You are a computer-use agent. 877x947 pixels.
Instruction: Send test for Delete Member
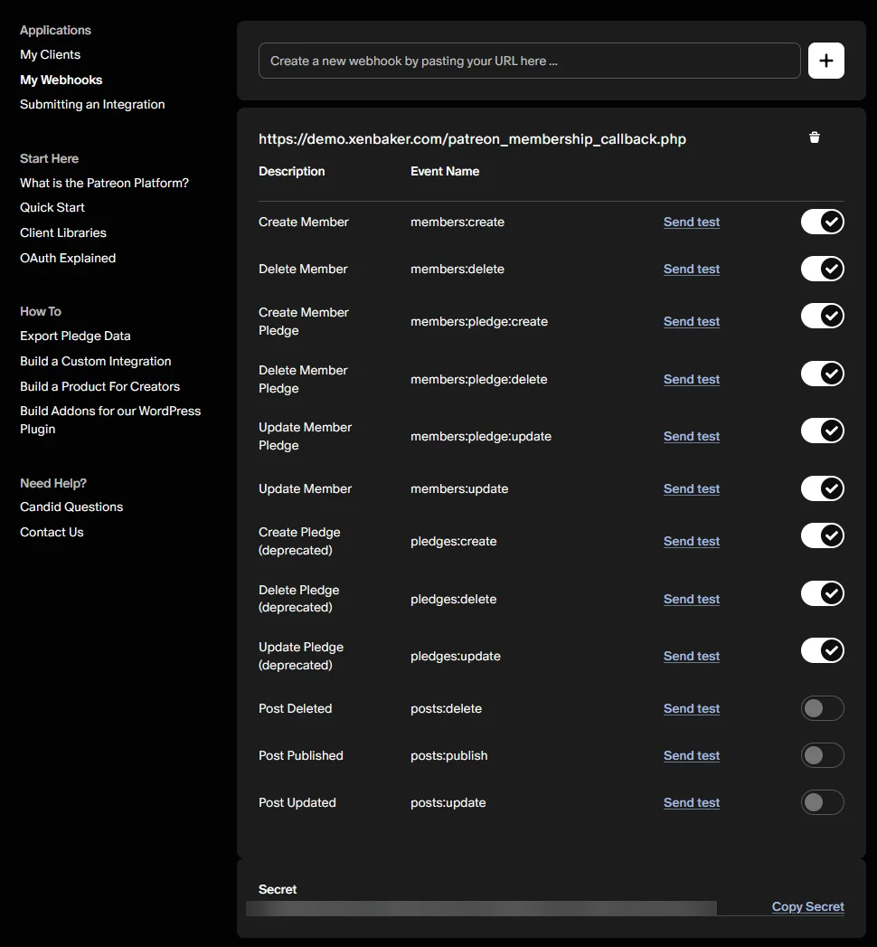[691, 269]
